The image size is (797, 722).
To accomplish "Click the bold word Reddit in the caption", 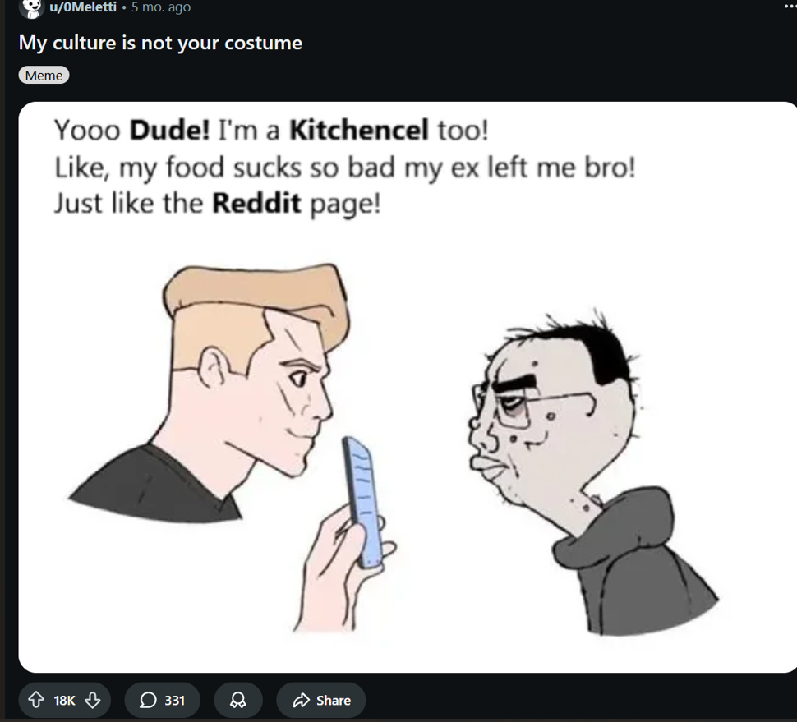I will [x=256, y=203].
